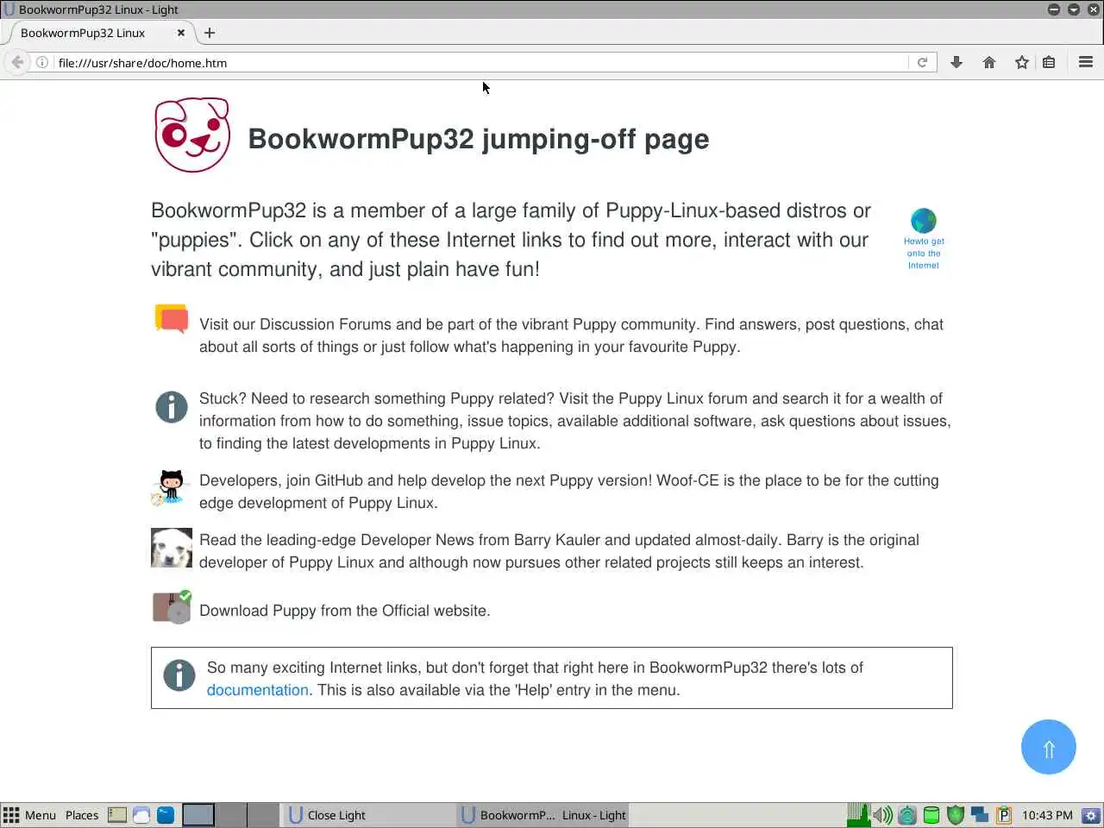Image resolution: width=1104 pixels, height=828 pixels.
Task: Launch the first notepad-style launcher in taskbar
Action: click(x=117, y=814)
